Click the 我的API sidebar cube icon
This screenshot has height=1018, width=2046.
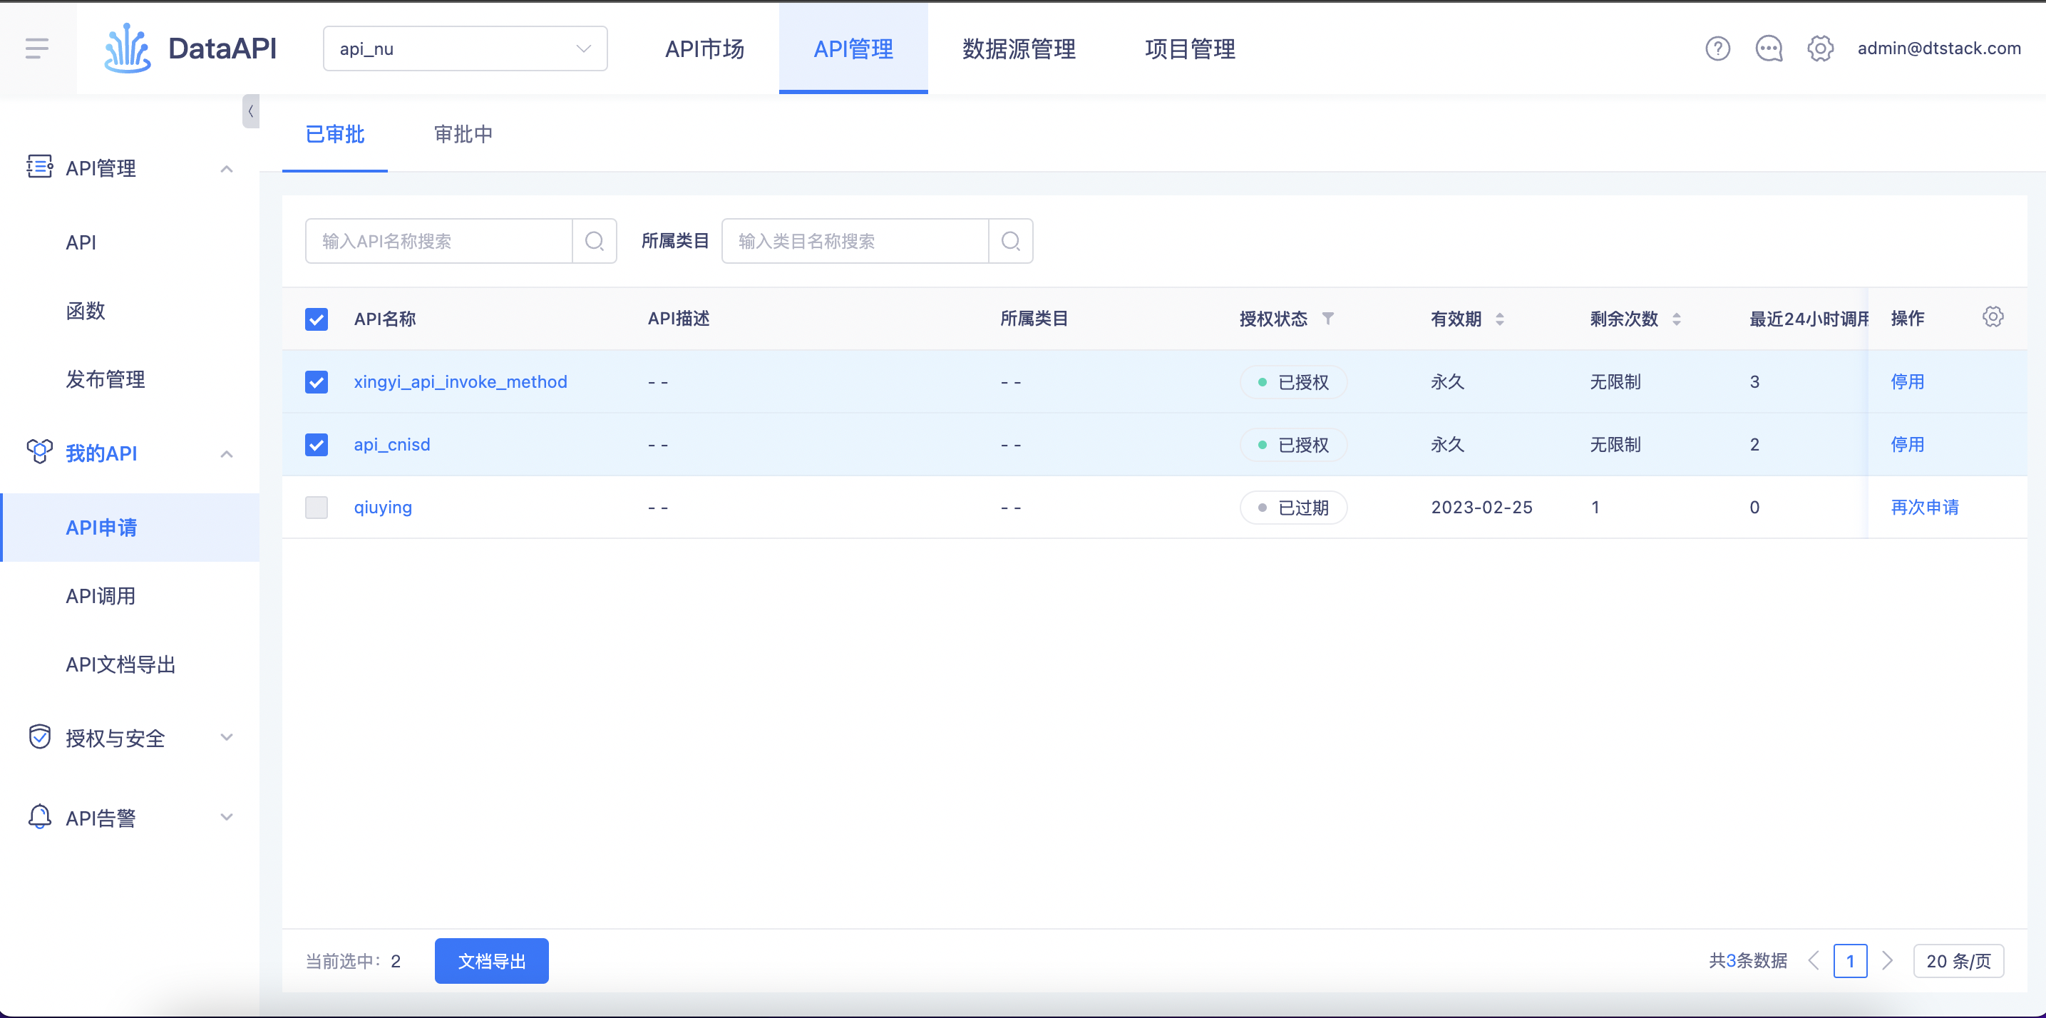coord(40,452)
